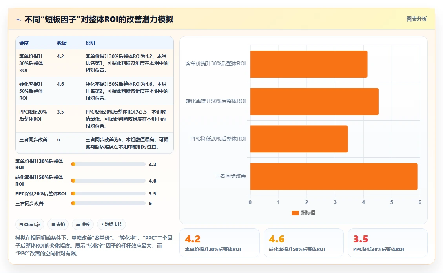Click table cell 转化率提升50%后整体ROI in 维度 column

31,91
